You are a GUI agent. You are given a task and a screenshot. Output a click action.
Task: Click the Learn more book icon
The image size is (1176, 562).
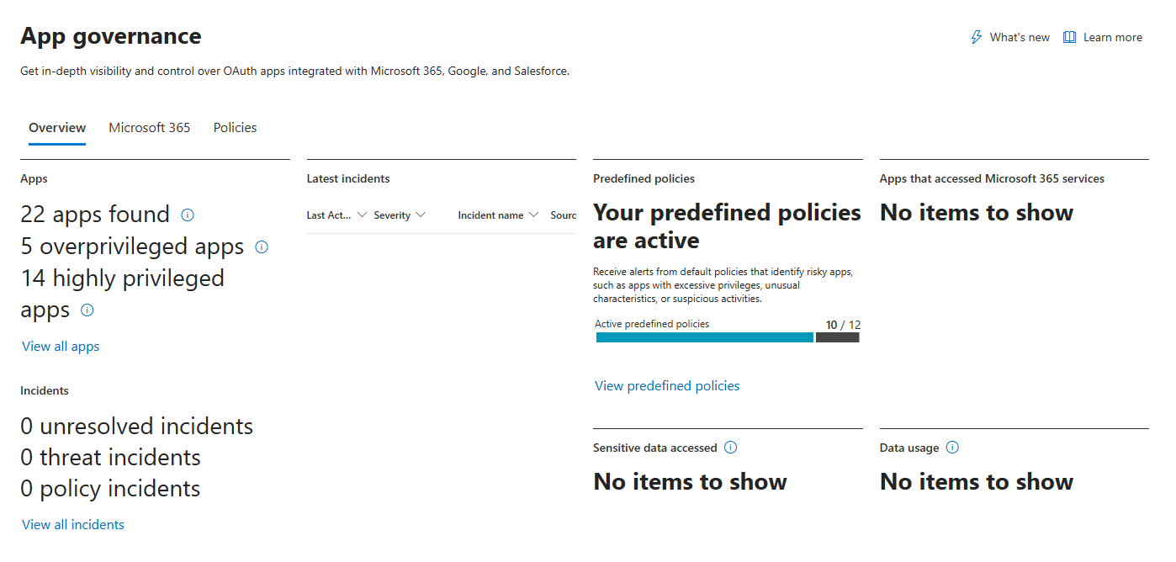(1070, 37)
